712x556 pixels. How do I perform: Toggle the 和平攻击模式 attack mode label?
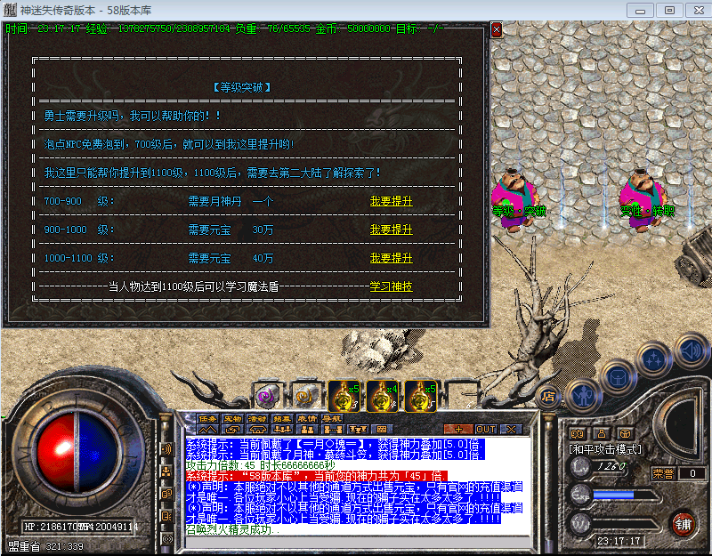pyautogui.click(x=605, y=449)
